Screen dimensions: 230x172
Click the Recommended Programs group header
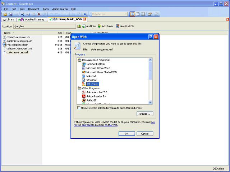(96, 60)
